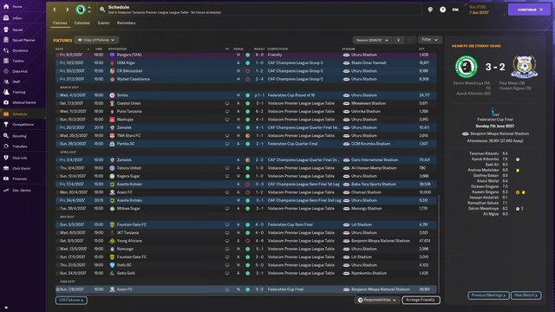Click the Previous Meetings button

click(488, 296)
